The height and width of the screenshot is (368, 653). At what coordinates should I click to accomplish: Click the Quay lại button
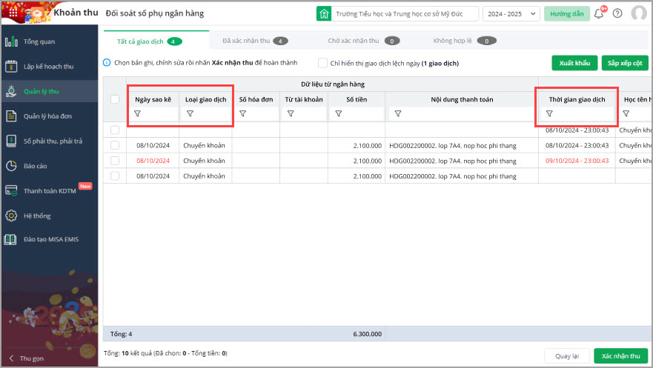567,356
